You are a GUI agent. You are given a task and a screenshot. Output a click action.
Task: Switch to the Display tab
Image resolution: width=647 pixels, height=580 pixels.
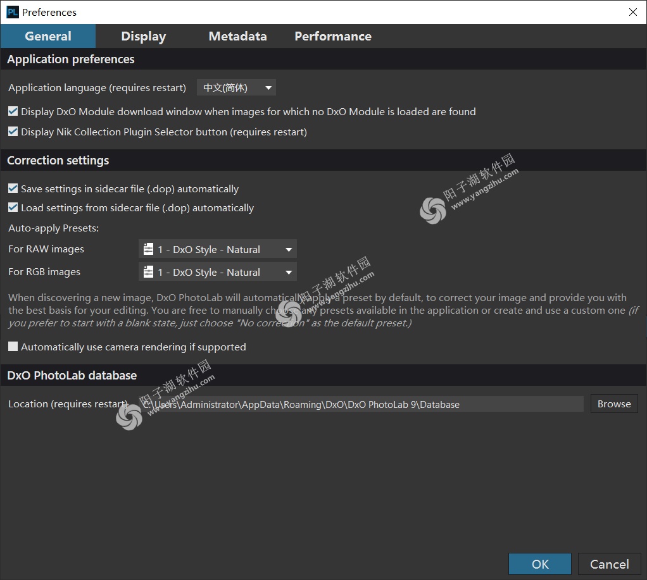143,36
